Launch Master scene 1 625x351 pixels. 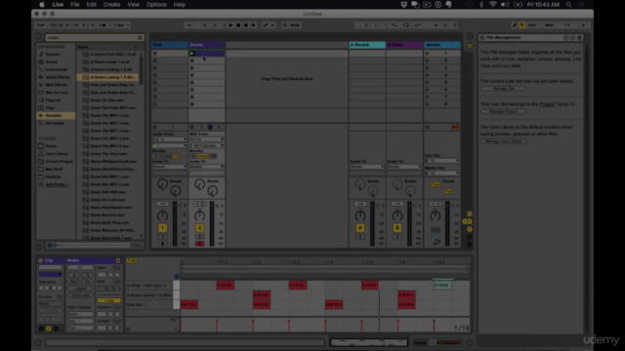click(x=428, y=54)
